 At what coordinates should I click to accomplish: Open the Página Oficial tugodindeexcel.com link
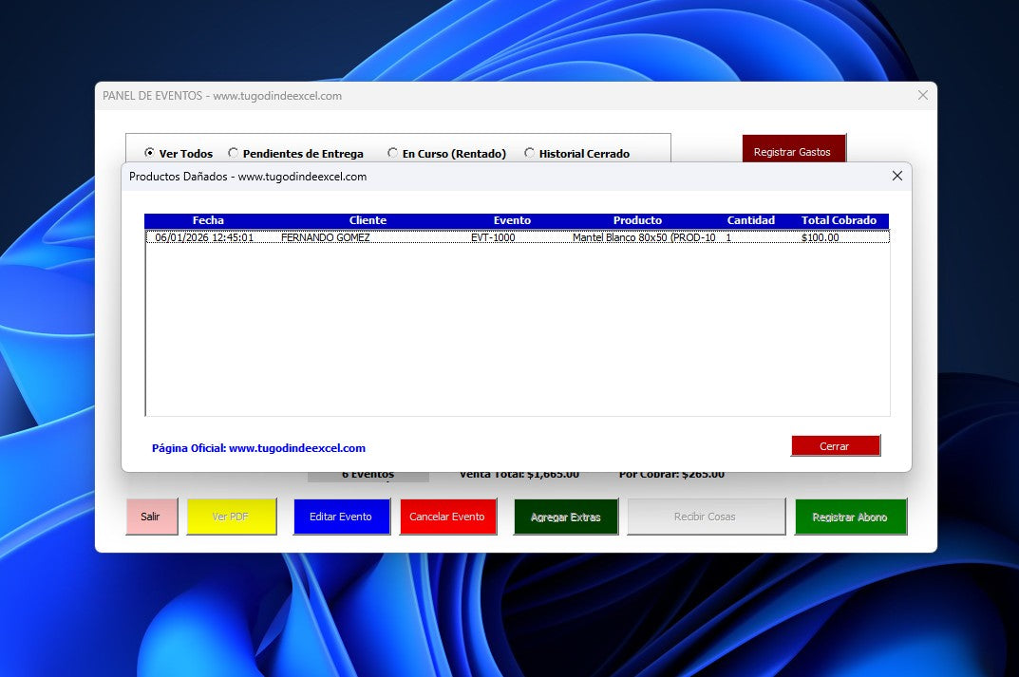point(258,448)
